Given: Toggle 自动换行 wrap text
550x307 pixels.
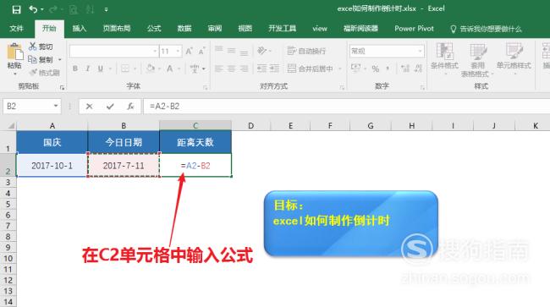Looking at the screenshot, I should pyautogui.click(x=306, y=51).
